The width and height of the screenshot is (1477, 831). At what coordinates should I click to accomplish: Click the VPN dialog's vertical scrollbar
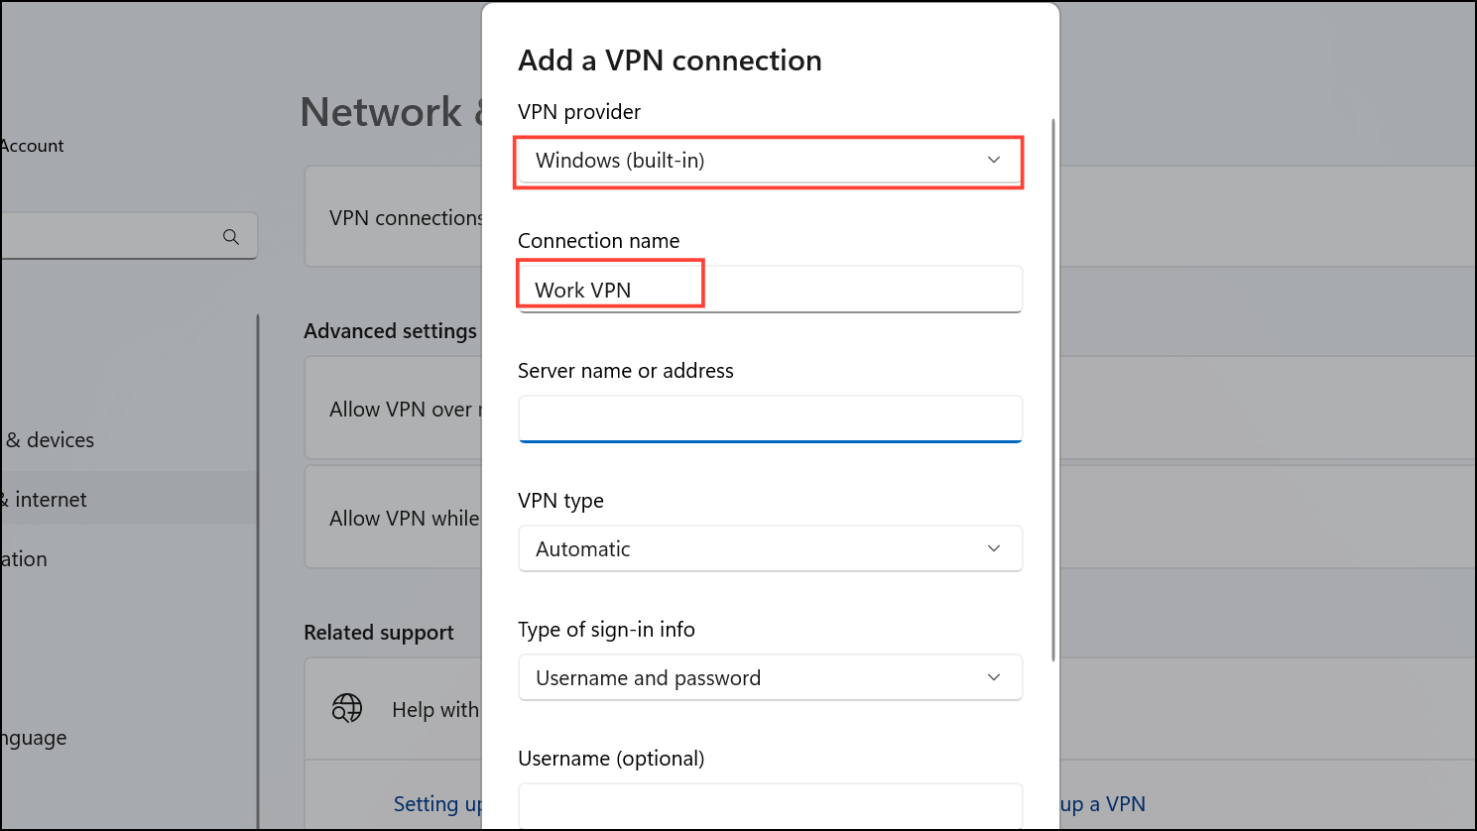(x=1052, y=387)
